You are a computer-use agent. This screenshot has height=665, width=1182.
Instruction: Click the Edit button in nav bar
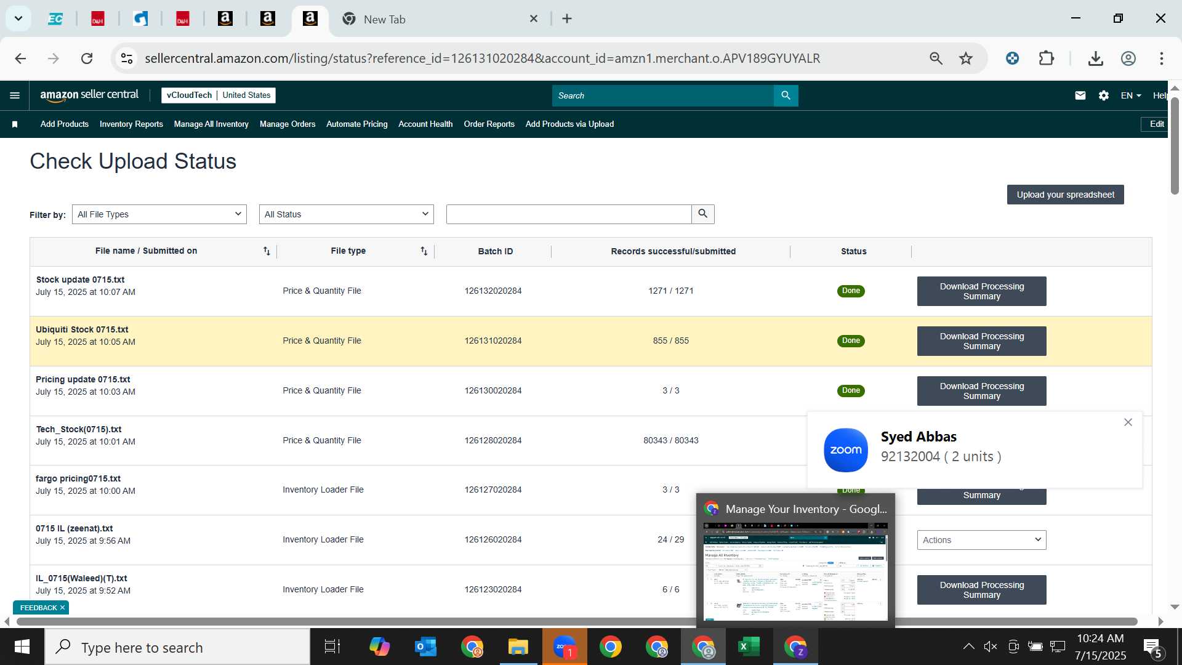pos(1156,124)
